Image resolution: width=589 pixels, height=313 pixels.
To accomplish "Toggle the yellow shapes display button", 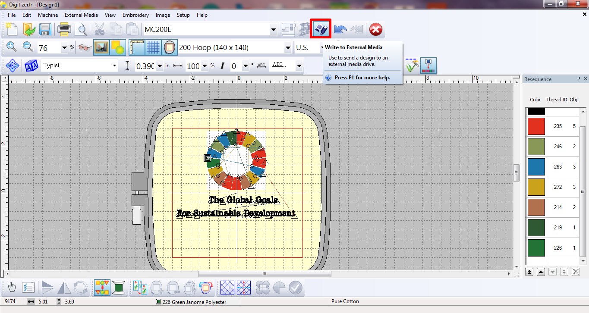I will coord(117,47).
